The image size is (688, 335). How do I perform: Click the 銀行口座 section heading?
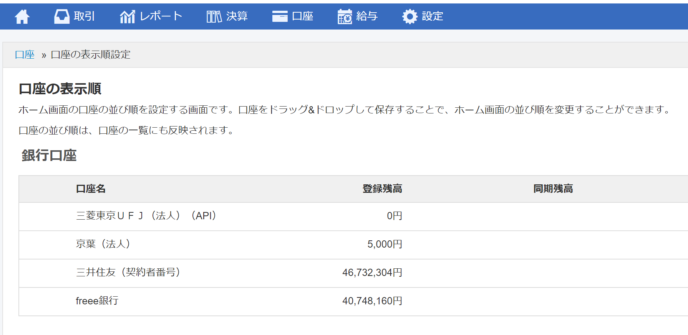(x=49, y=156)
